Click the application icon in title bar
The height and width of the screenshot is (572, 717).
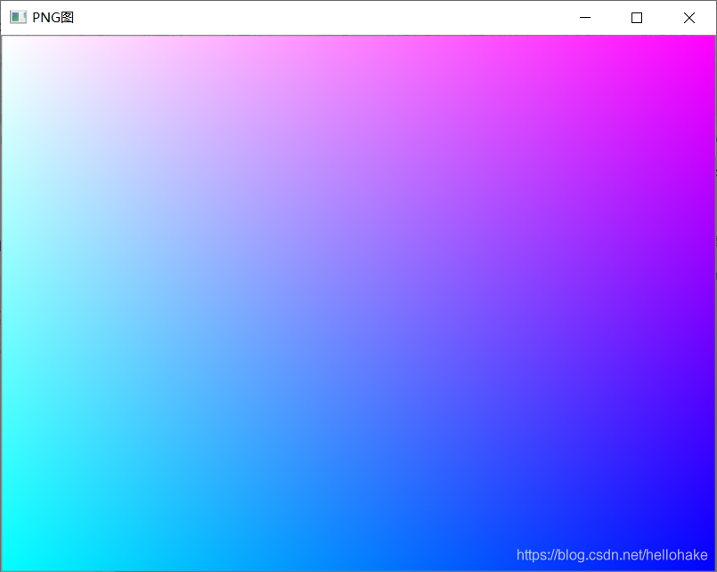(x=19, y=18)
